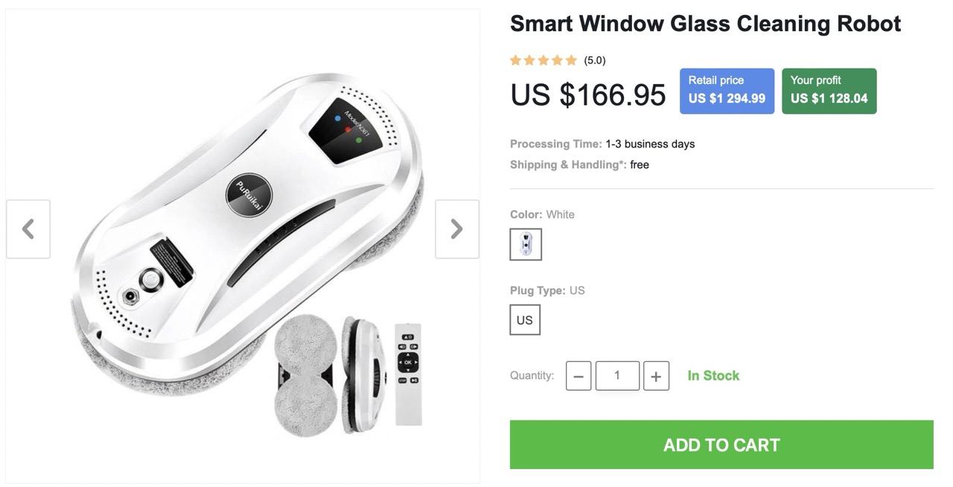Click the first gold star
The image size is (953, 487).
[x=516, y=60]
